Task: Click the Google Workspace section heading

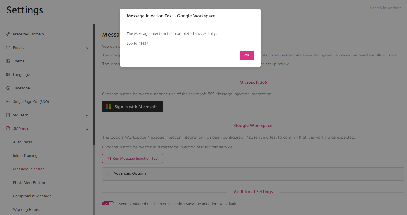Action: point(253,126)
